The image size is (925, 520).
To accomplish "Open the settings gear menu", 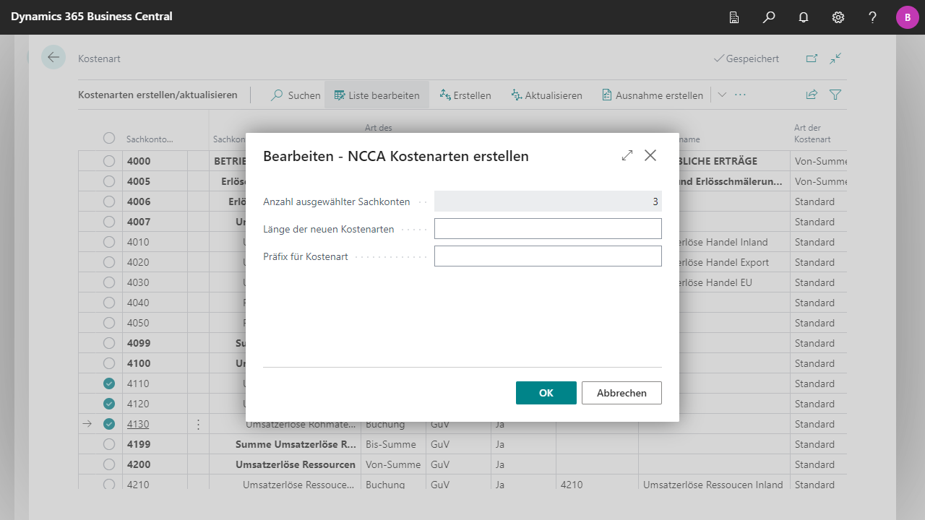I will [838, 17].
